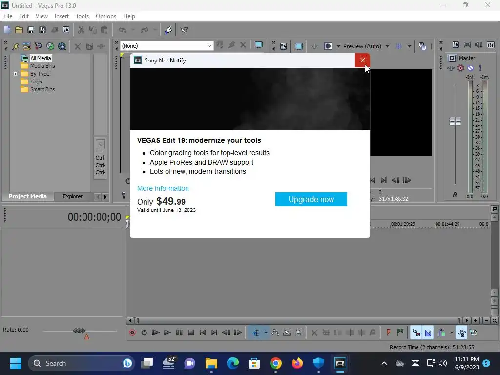The height and width of the screenshot is (375, 500).
Task: Click the lightning bolt Remove Unused Media icon
Action: tap(15, 46)
